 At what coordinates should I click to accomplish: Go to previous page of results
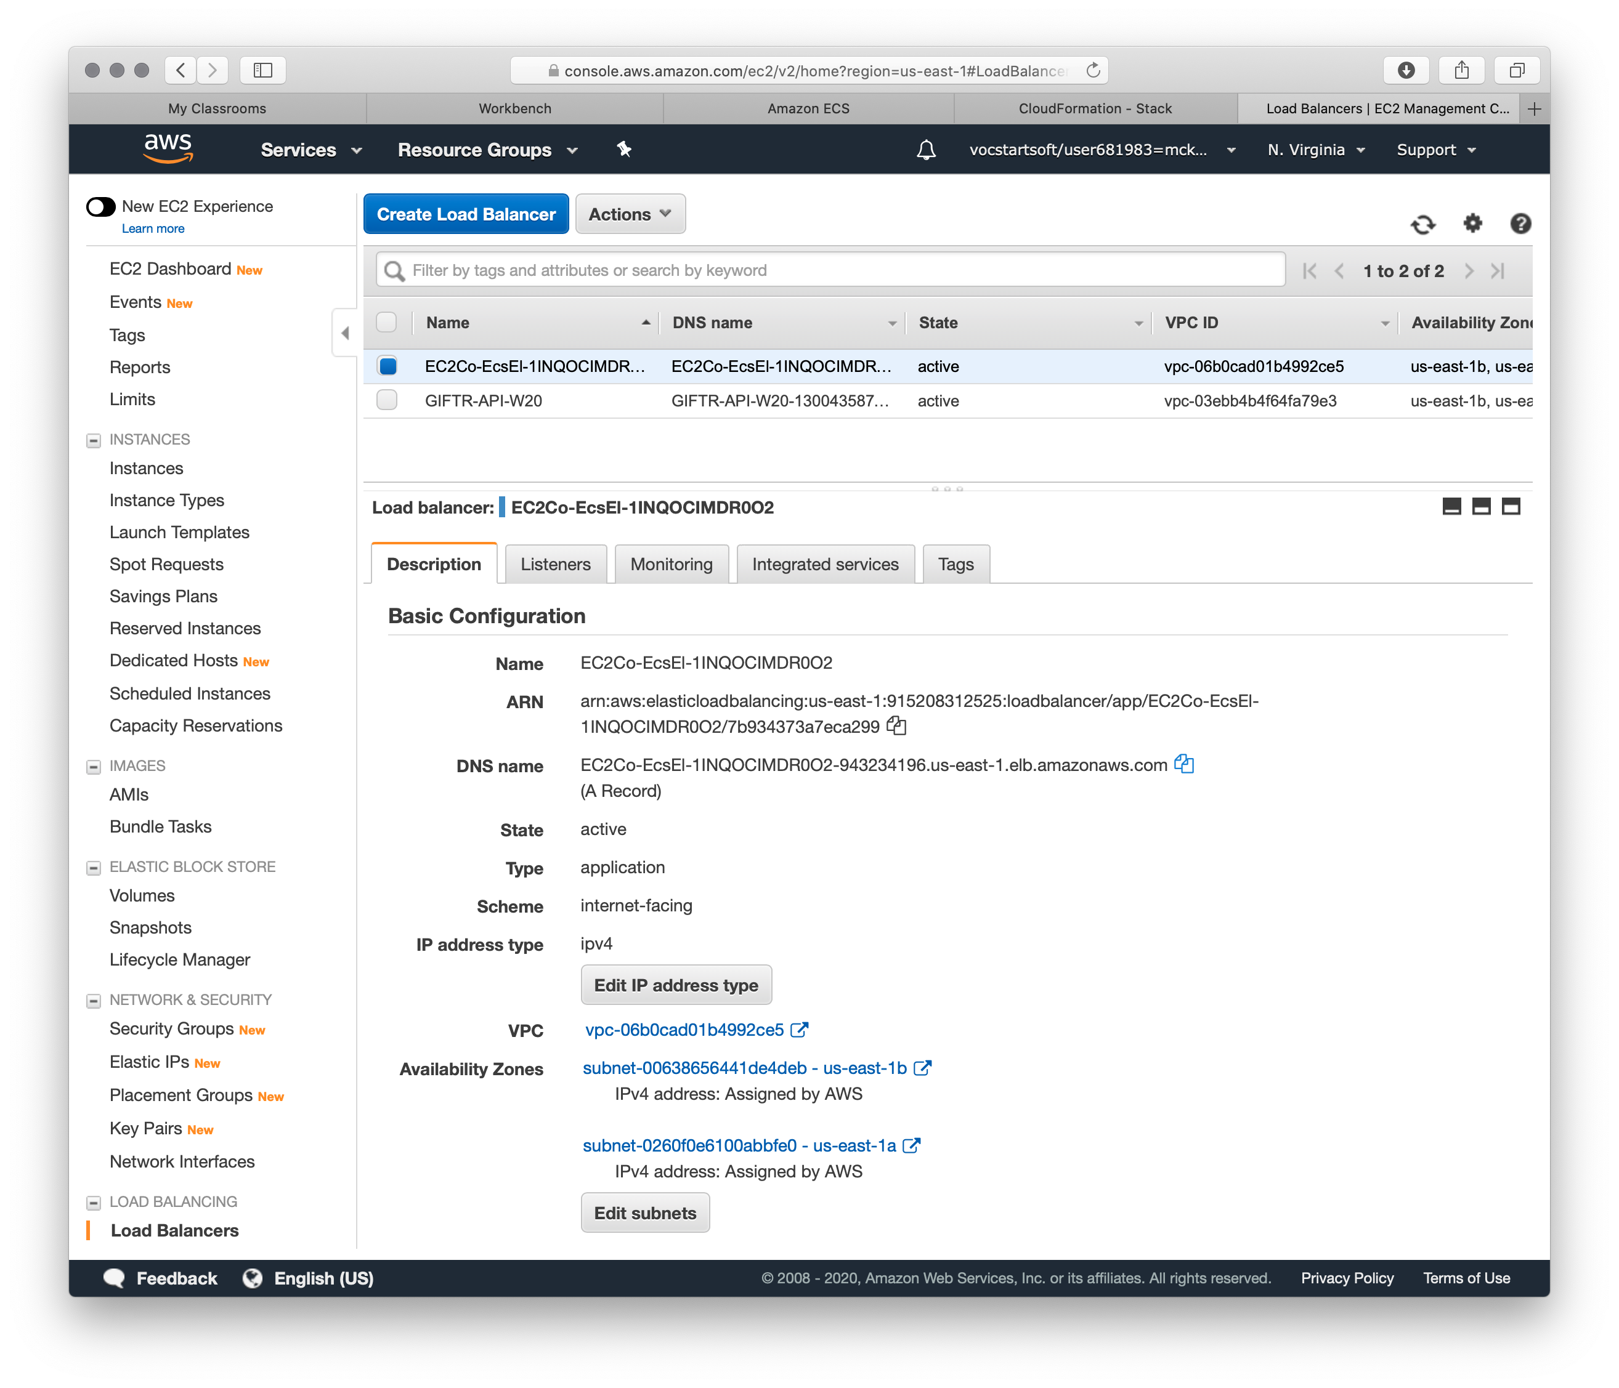1339,271
